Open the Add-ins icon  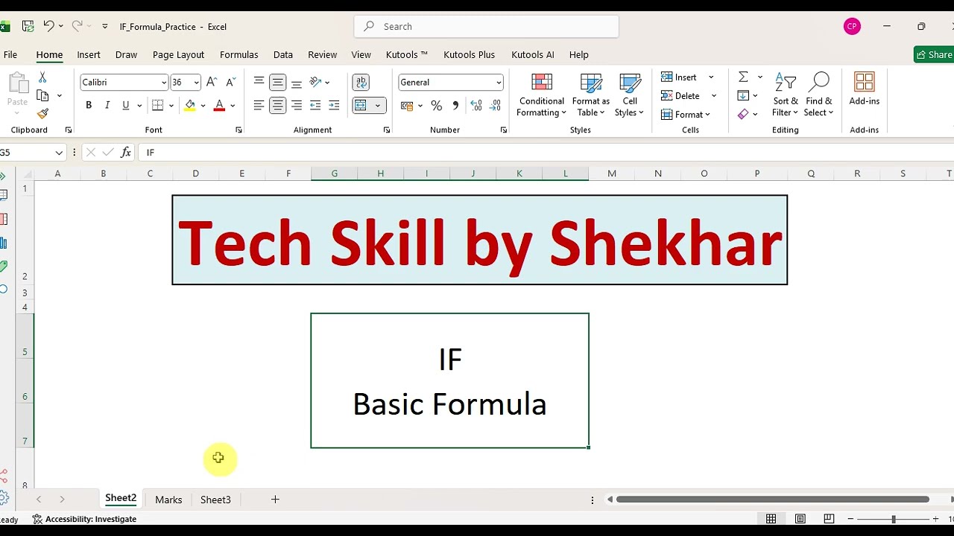pos(865,89)
